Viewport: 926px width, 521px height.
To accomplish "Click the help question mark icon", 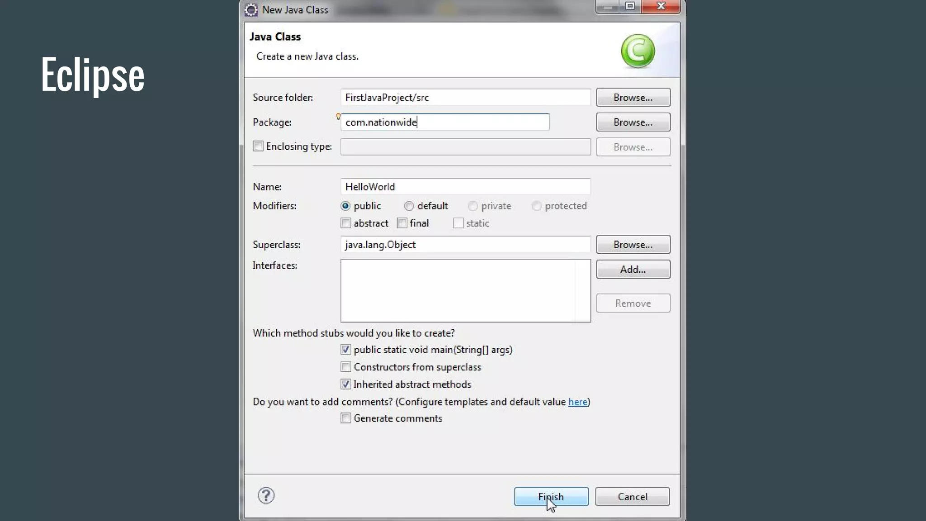I will click(x=266, y=496).
